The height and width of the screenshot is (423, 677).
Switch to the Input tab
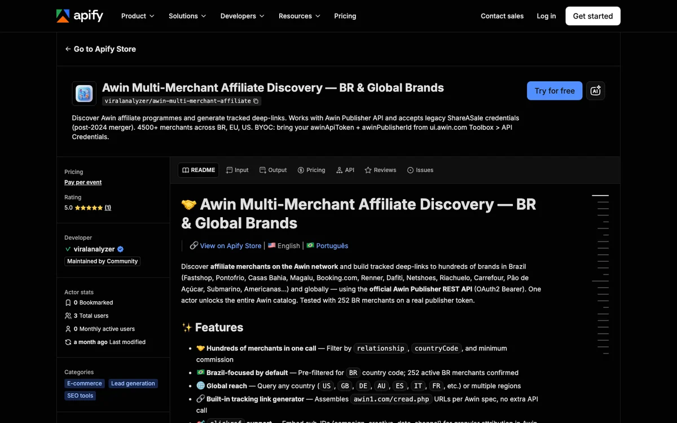(x=238, y=170)
